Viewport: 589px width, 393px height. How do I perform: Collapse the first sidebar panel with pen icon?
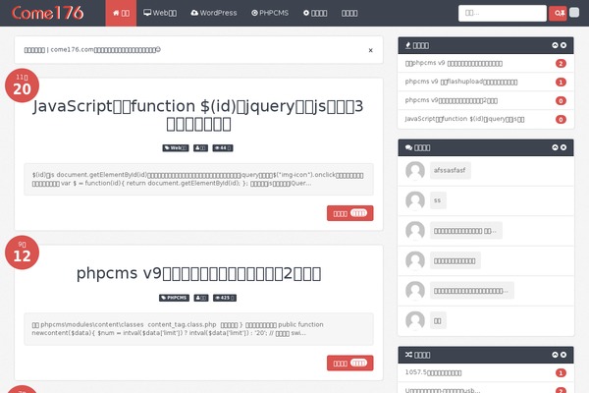[x=555, y=45]
